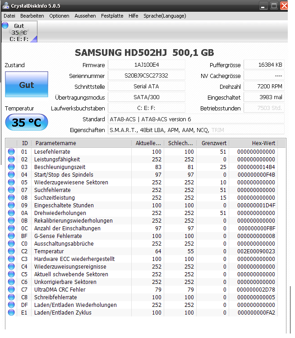This screenshot has width=295, height=338.
Task: Click hex value 002E00090023
Action: 256,251
